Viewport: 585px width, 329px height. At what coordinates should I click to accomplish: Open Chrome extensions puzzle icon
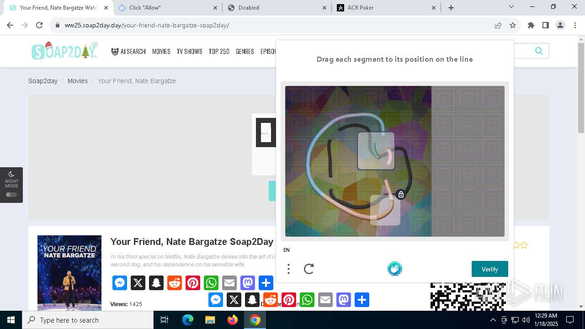pyautogui.click(x=531, y=25)
